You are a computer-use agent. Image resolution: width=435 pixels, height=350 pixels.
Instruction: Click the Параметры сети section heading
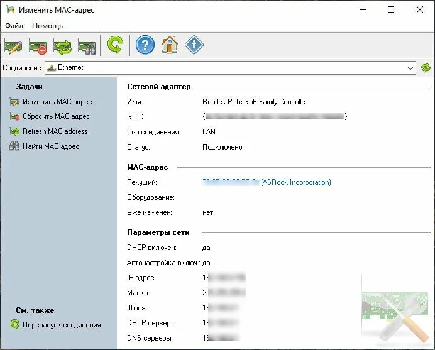158,232
